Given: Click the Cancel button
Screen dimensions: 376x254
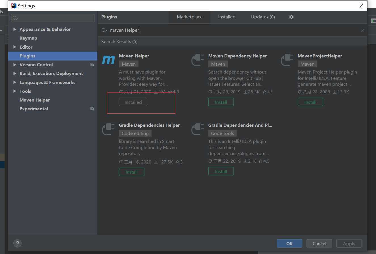Looking at the screenshot, I should click(x=319, y=244).
